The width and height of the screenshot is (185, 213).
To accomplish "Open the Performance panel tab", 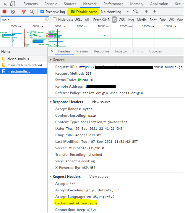I will click(x=113, y=4).
